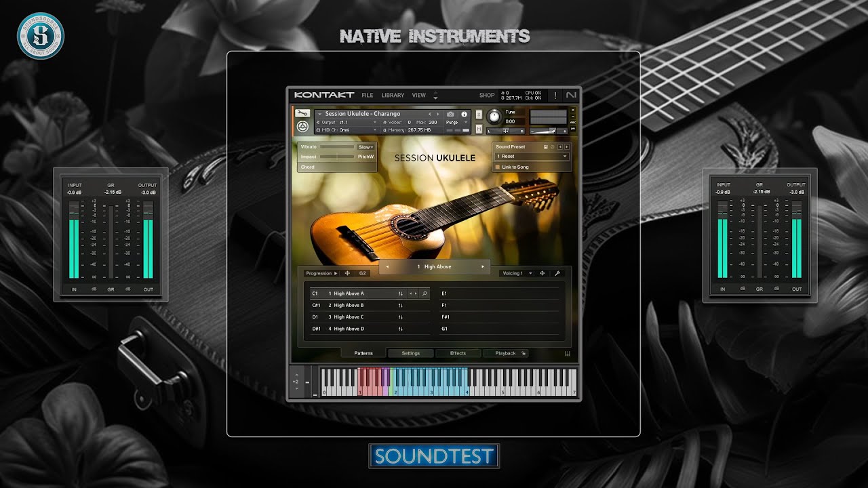Viewport: 868px width, 488px height.
Task: Click the move icon beside Progression
Action: [x=347, y=273]
